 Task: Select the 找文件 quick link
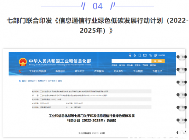tap(122, 65)
